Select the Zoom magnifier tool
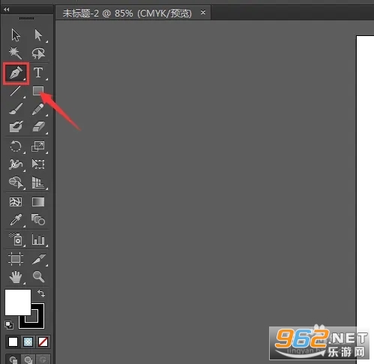This screenshot has height=364, width=374. pos(38,276)
